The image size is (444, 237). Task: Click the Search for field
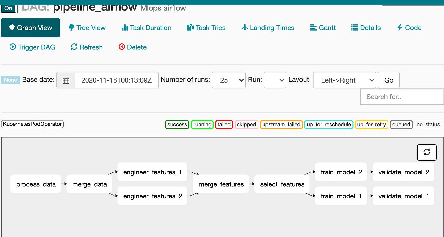(x=402, y=97)
